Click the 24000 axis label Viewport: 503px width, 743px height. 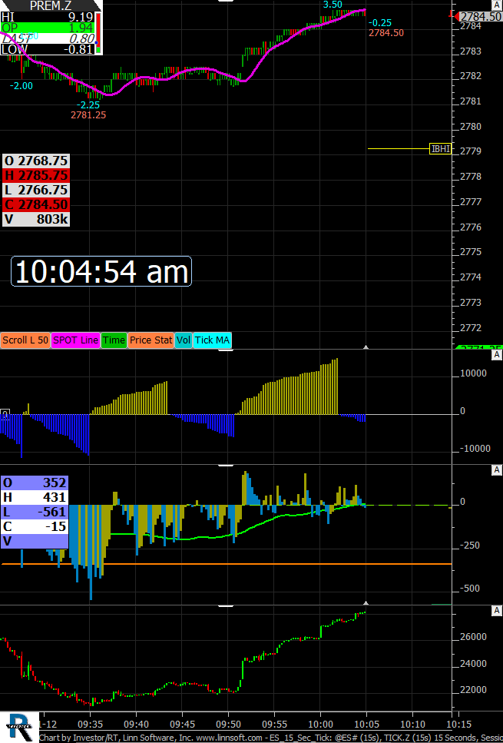pyautogui.click(x=473, y=663)
